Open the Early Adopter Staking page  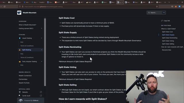[29, 62]
